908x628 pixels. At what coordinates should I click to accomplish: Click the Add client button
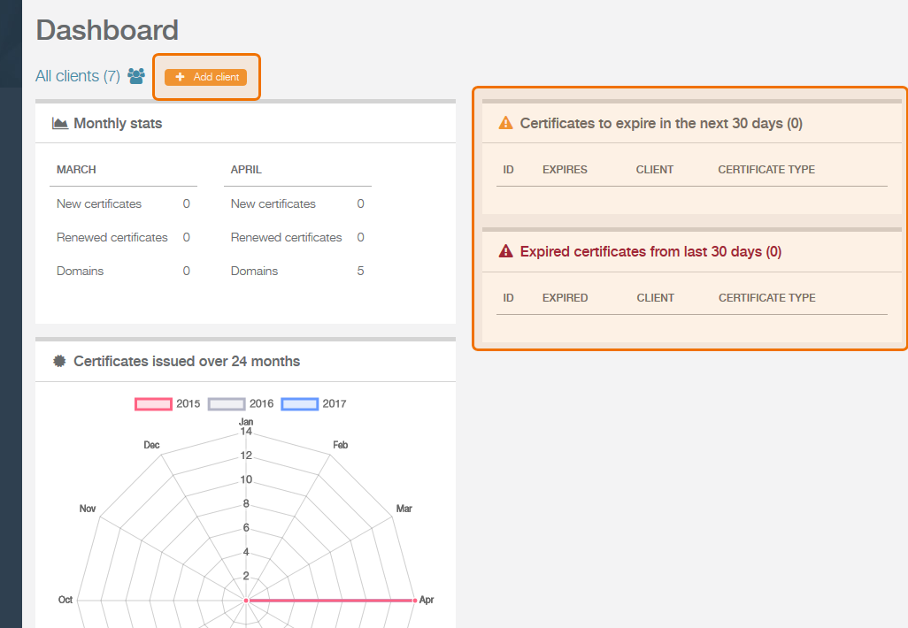click(x=205, y=77)
